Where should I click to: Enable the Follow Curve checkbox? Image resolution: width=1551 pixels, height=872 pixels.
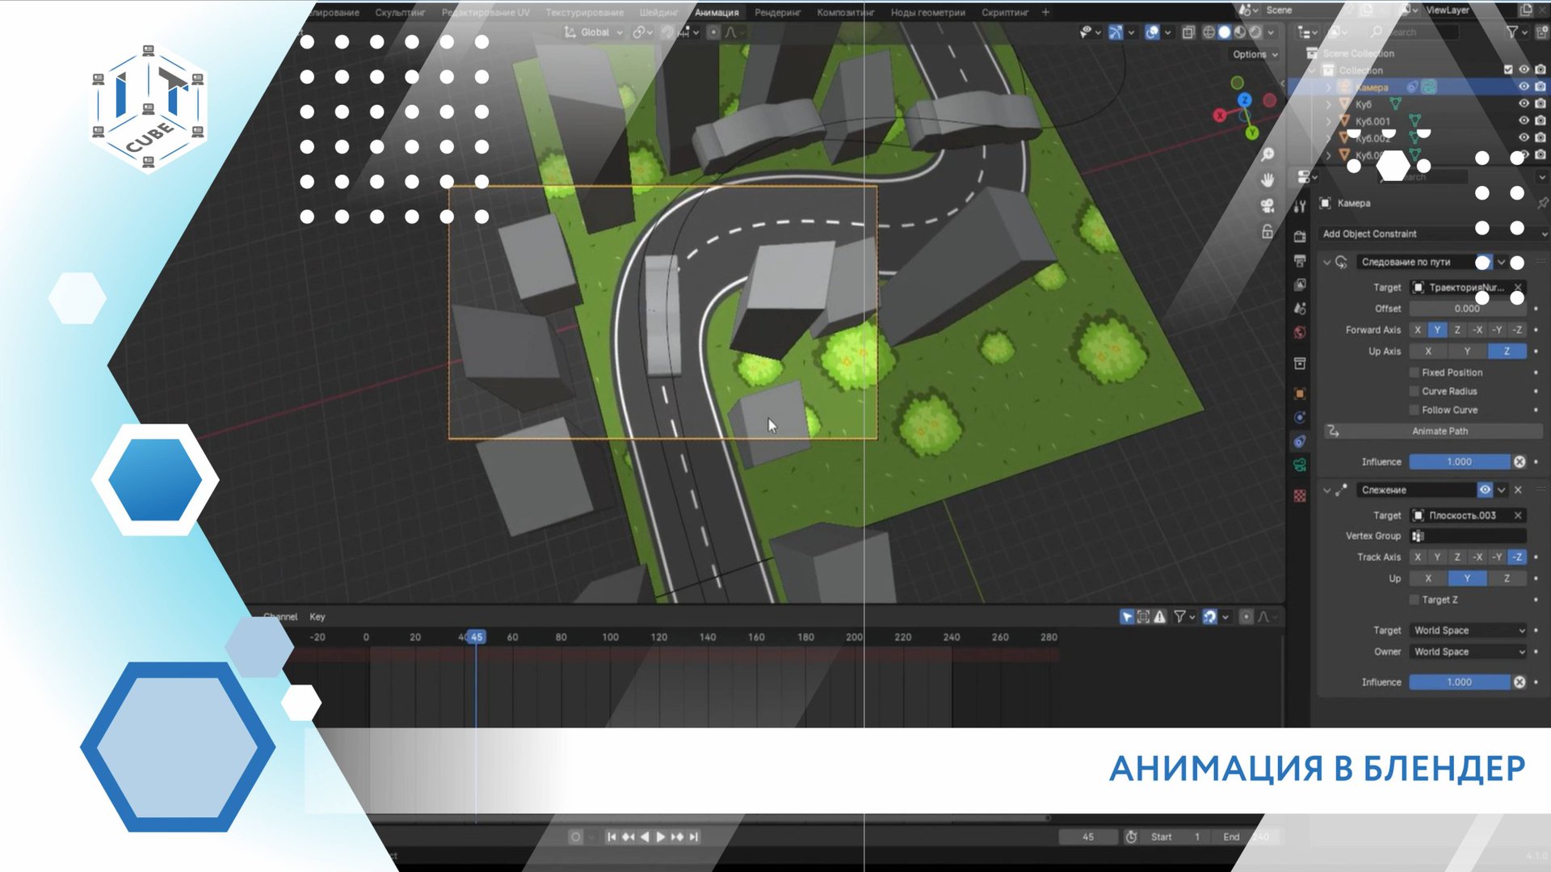click(x=1414, y=410)
